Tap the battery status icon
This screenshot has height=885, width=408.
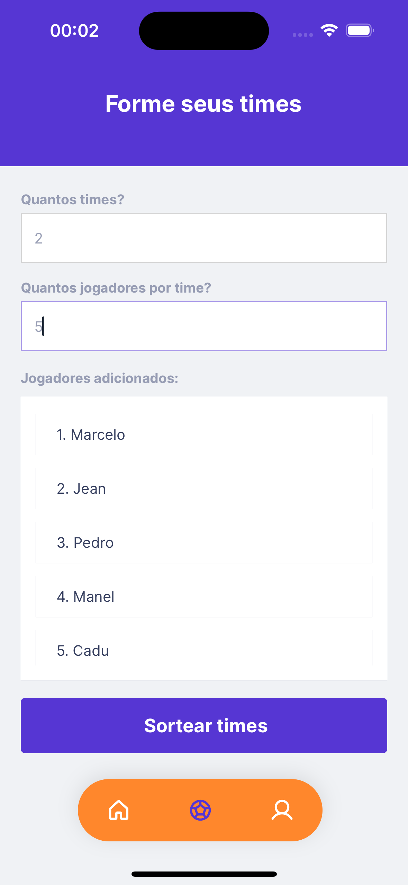(x=360, y=30)
